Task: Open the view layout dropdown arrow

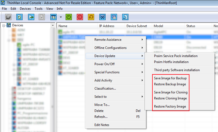Action: click(61, 17)
